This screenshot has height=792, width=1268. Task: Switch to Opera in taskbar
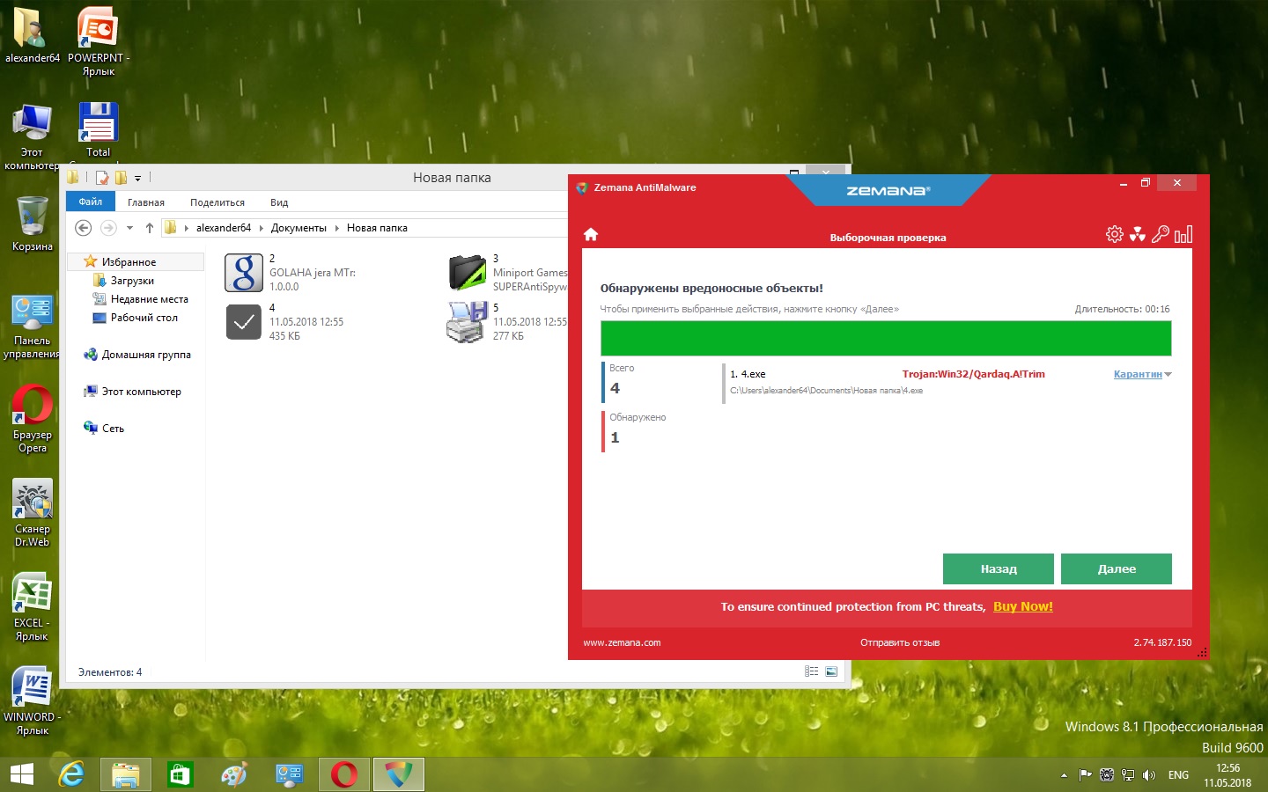tap(344, 774)
